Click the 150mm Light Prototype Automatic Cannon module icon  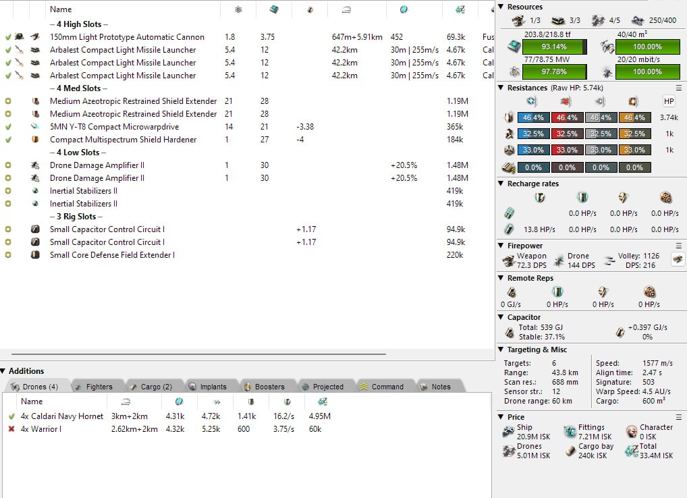pos(35,37)
